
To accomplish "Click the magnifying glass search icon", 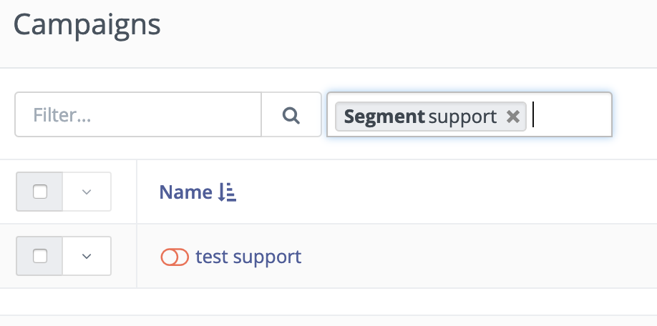I will (x=291, y=114).
